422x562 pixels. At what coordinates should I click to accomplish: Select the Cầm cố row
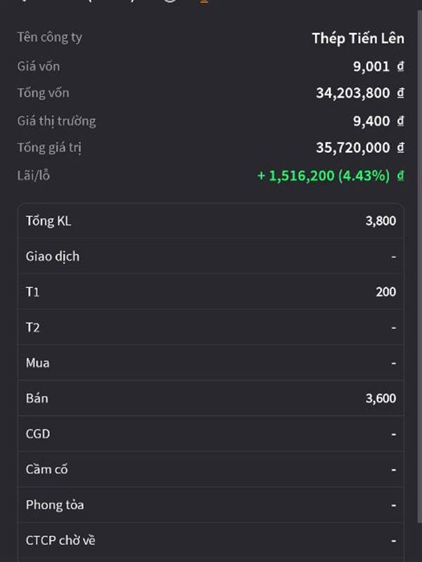(x=211, y=469)
